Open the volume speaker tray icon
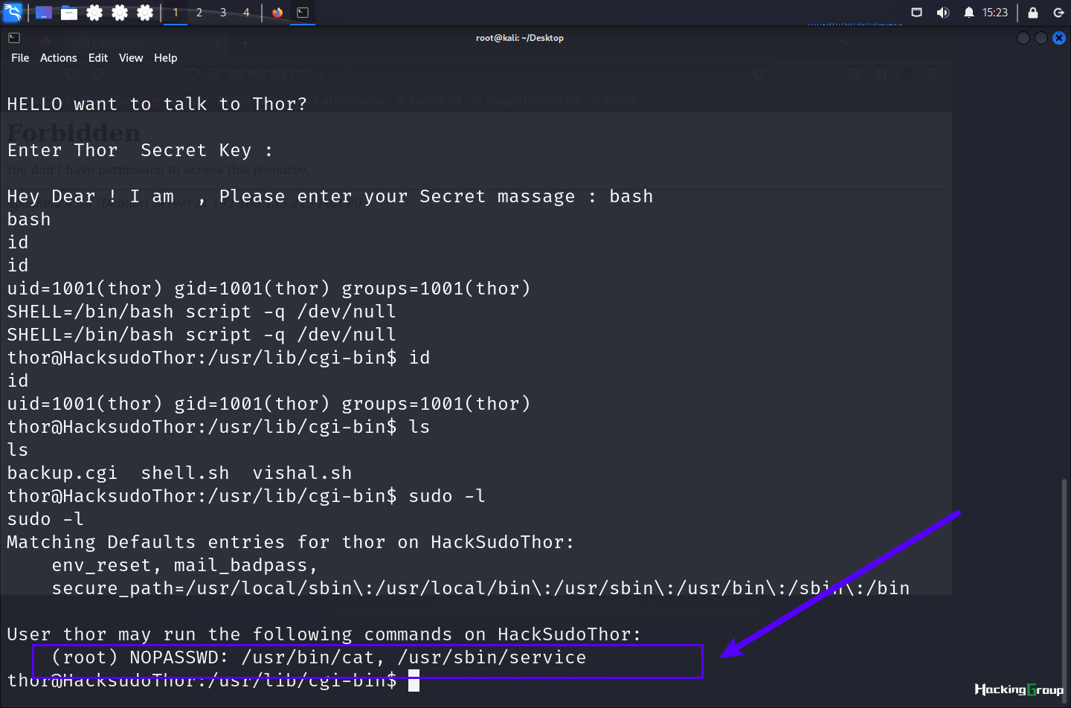The image size is (1071, 708). pyautogui.click(x=942, y=13)
